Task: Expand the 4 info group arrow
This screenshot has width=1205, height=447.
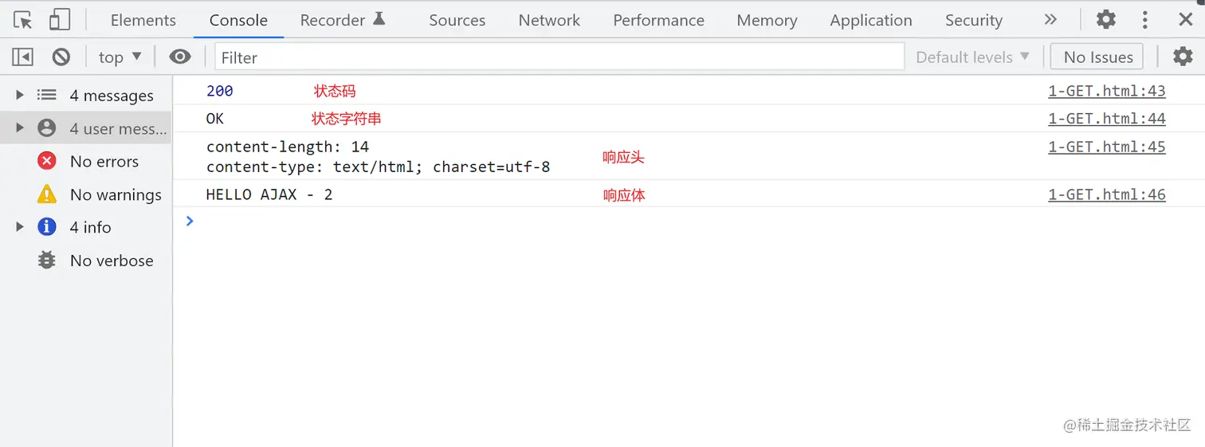Action: click(x=20, y=227)
